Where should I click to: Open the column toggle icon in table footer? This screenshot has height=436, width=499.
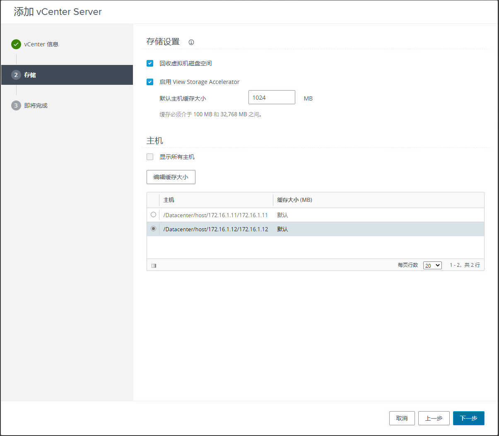pyautogui.click(x=154, y=266)
